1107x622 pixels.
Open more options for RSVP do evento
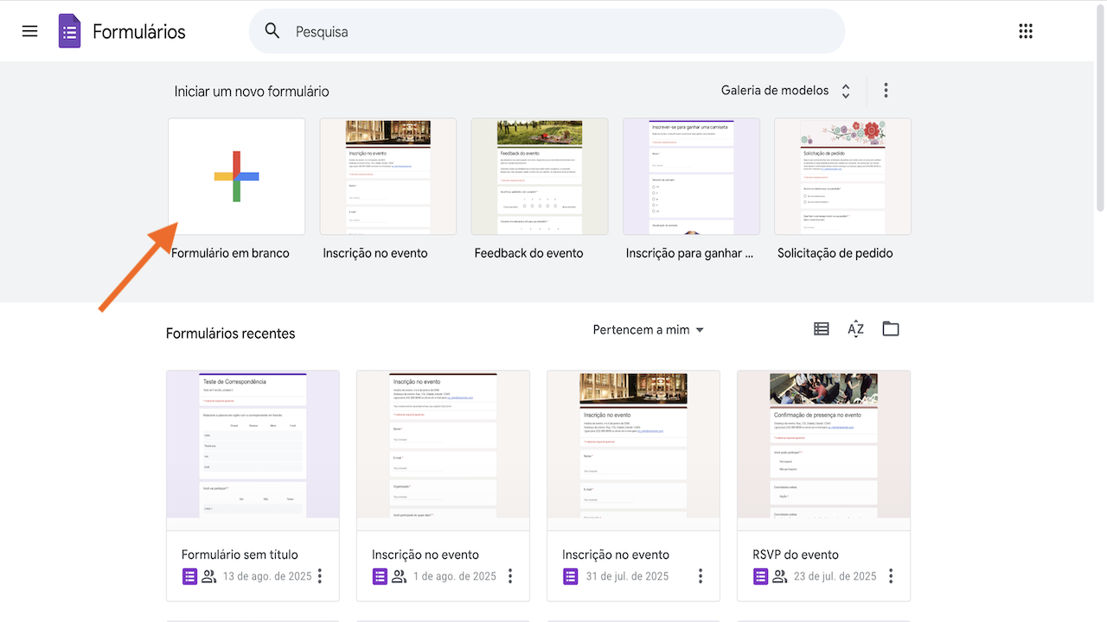891,576
